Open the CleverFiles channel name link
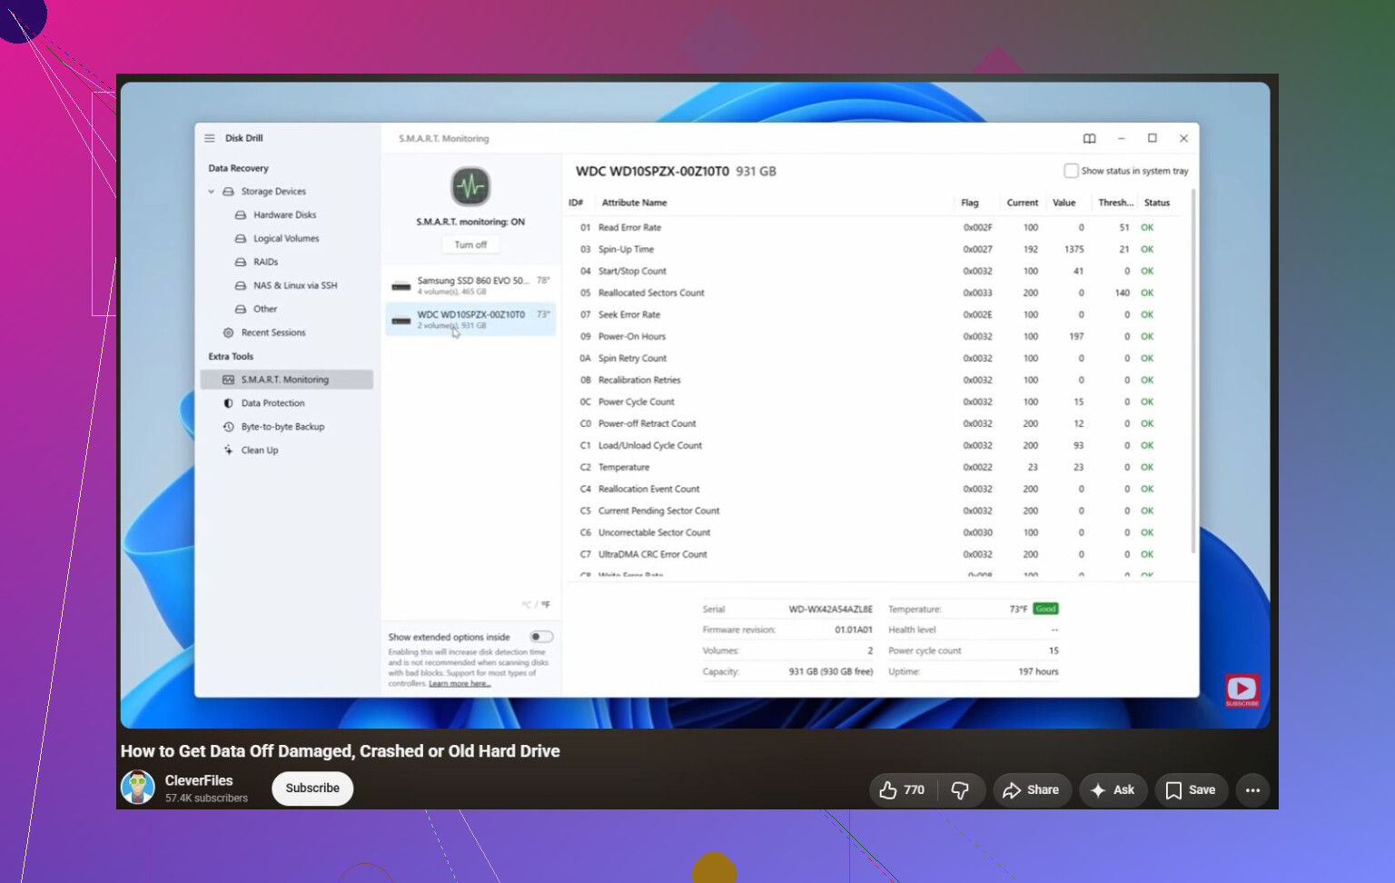Viewport: 1395px width, 883px height. coord(199,780)
